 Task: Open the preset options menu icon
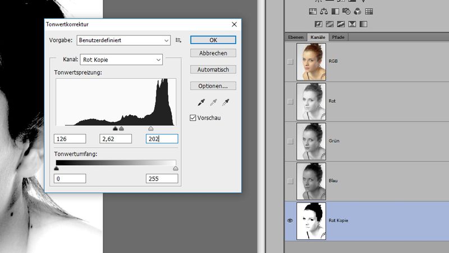point(178,40)
